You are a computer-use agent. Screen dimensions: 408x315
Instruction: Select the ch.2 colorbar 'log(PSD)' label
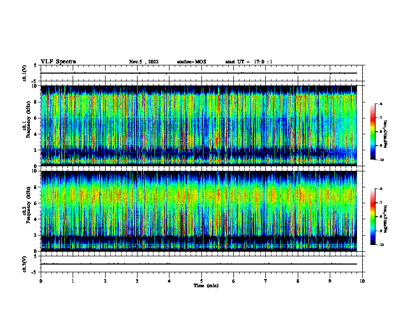386,219
